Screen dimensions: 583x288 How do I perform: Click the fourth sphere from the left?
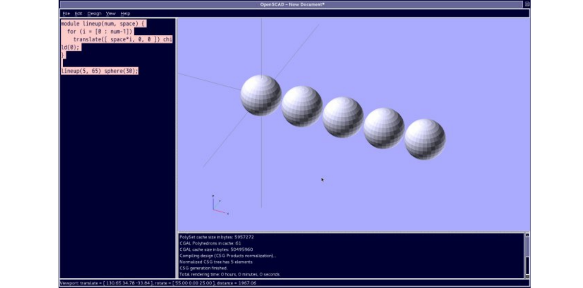384,128
